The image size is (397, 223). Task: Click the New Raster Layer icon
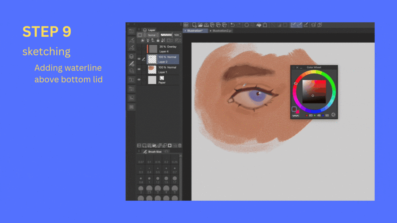[x=144, y=145]
